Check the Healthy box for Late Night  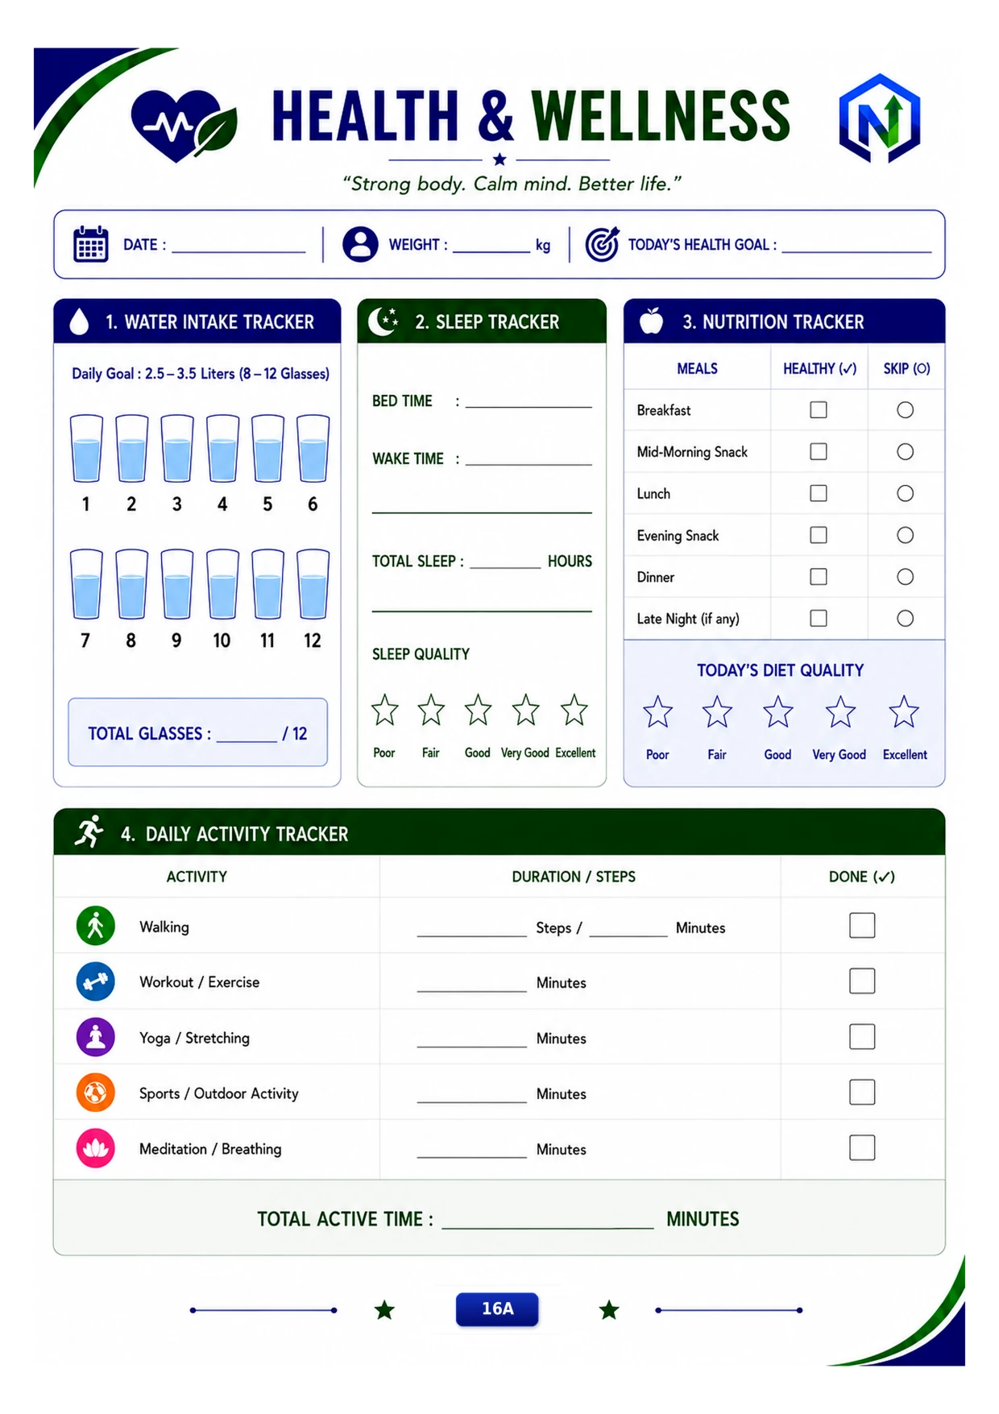[819, 618]
